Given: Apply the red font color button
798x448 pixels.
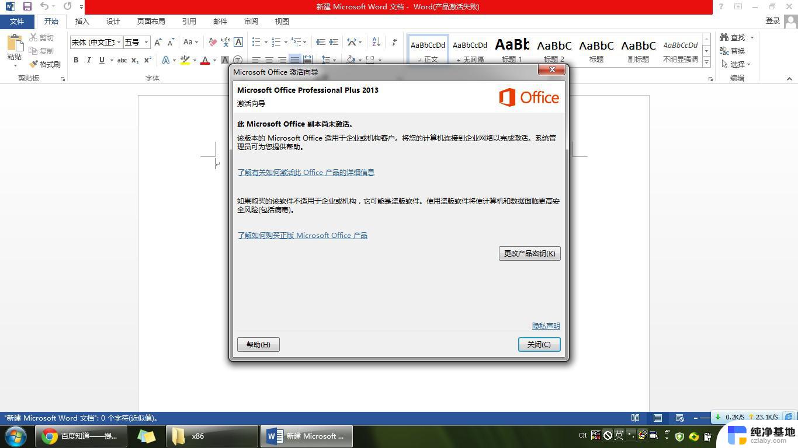Looking at the screenshot, I should (205, 60).
